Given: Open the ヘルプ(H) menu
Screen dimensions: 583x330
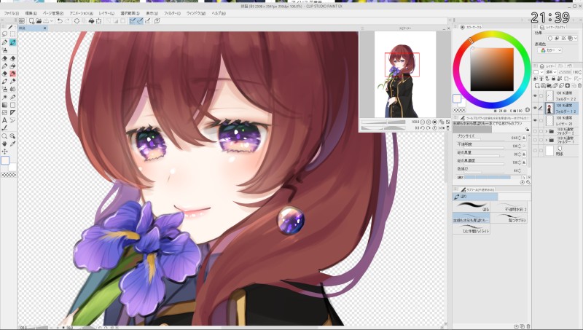Looking at the screenshot, I should 219,13.
